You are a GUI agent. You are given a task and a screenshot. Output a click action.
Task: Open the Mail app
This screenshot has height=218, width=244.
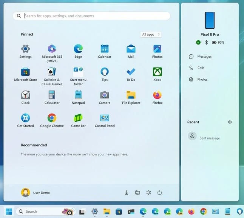(131, 51)
